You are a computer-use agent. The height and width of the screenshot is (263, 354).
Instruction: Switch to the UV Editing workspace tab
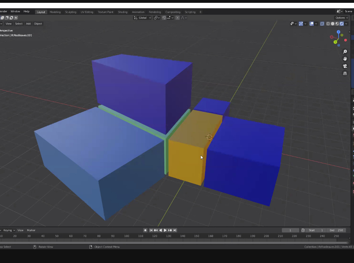pyautogui.click(x=87, y=12)
